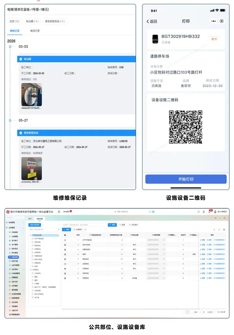Collapse the 制动器 record header
The height and width of the screenshot is (335, 234).
(x=76, y=59)
